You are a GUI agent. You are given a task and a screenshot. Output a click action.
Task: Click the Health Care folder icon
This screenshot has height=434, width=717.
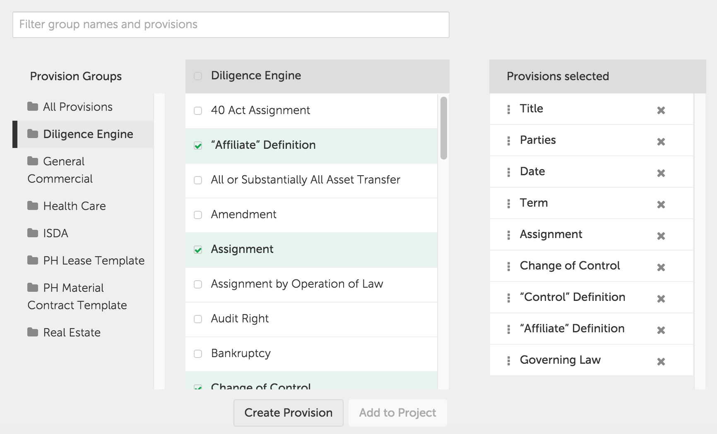[33, 206]
